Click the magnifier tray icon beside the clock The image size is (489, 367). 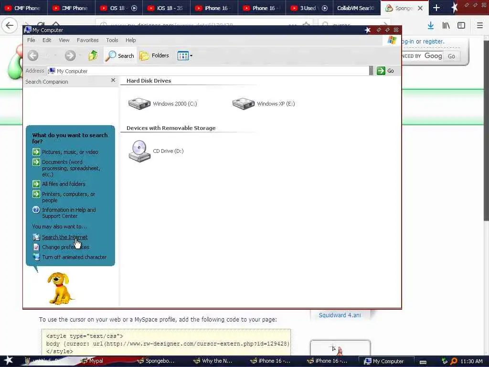coord(454,361)
